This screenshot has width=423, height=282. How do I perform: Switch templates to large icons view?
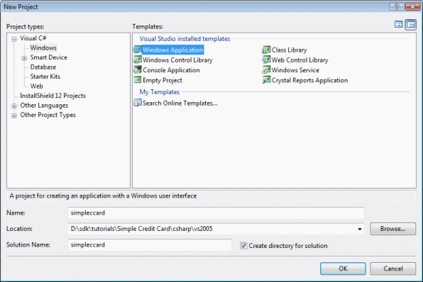click(x=399, y=25)
